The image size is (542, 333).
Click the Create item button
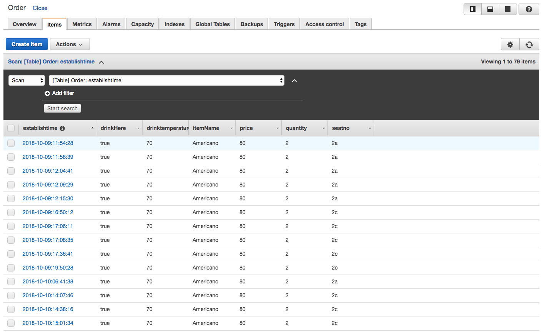(x=27, y=44)
